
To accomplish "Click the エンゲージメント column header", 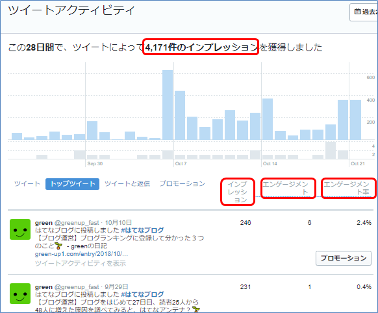I will [285, 188].
